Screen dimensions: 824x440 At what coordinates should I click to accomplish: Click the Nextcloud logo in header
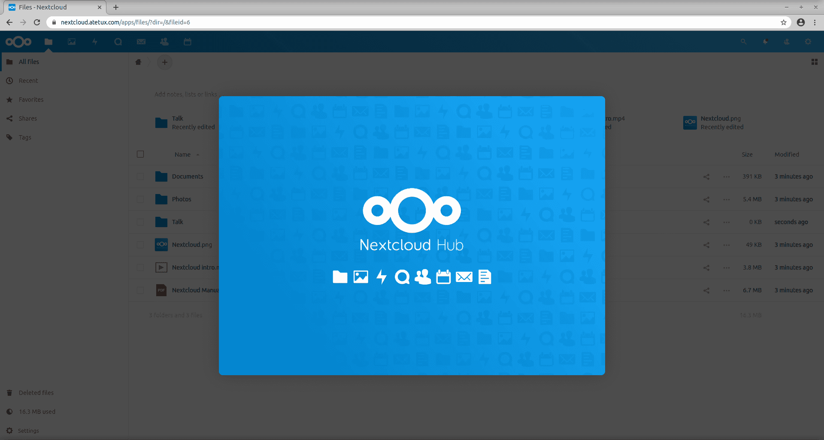click(18, 42)
